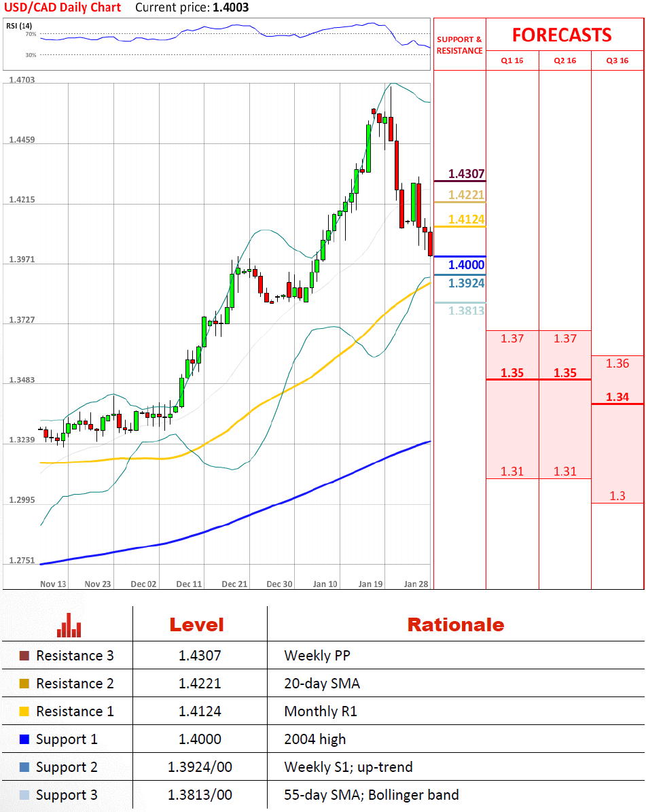Click the USD/CAD Daily Chart title
Viewport: 646px width, 812px height.
(62, 7)
